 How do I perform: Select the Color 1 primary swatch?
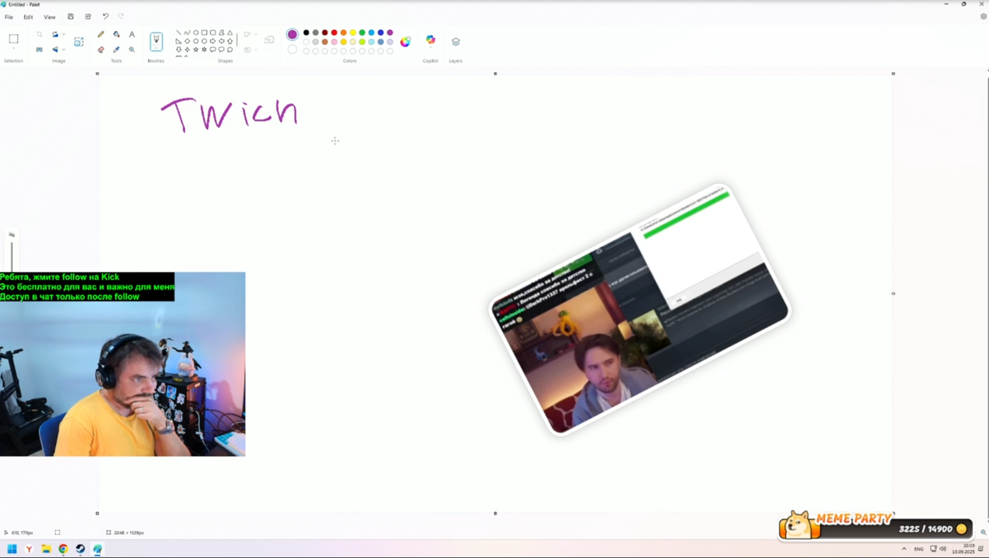(292, 35)
